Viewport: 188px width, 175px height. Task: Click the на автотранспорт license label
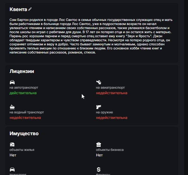[x=24, y=87]
